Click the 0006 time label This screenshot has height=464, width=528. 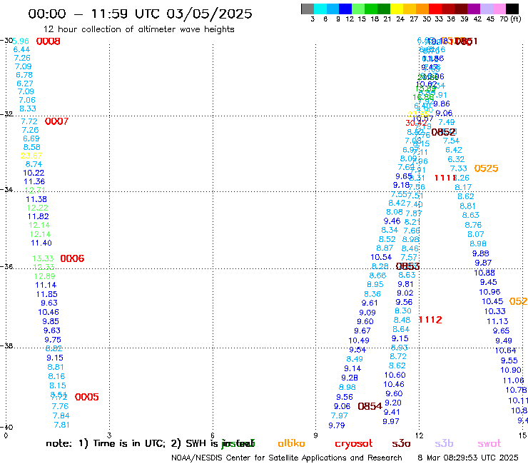point(72,258)
